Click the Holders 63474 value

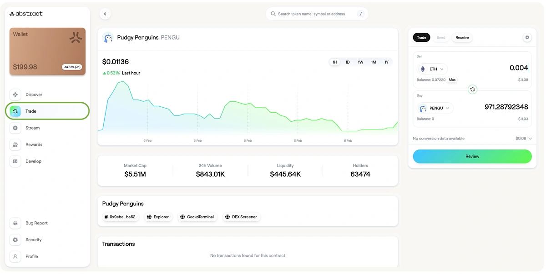(360, 174)
